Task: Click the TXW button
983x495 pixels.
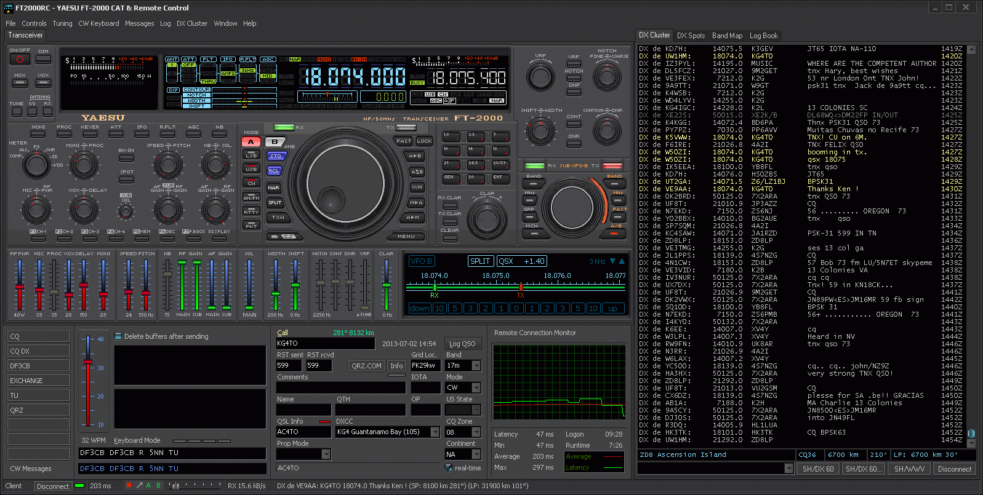Action: 278,217
